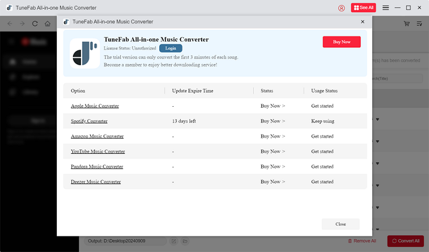429x252 pixels.
Task: Click the Update Expire Time column header
Action: (193, 91)
